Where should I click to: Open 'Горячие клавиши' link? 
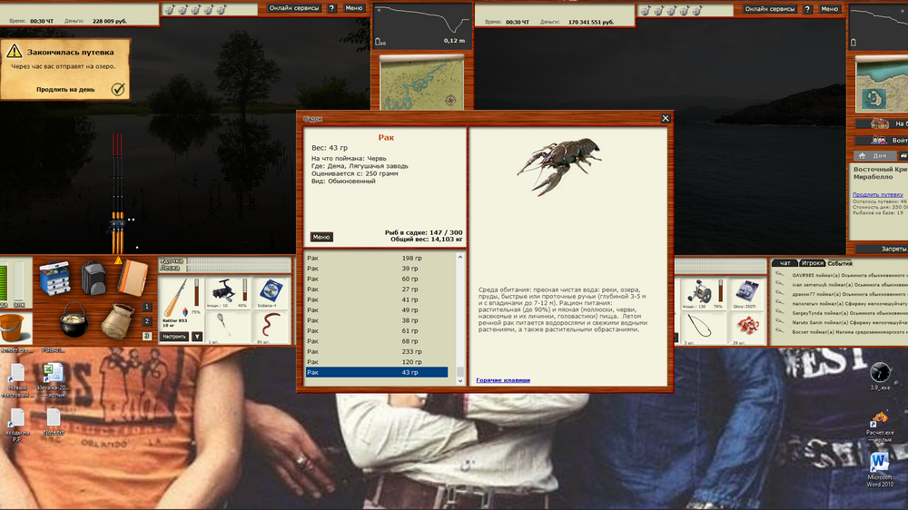(503, 380)
